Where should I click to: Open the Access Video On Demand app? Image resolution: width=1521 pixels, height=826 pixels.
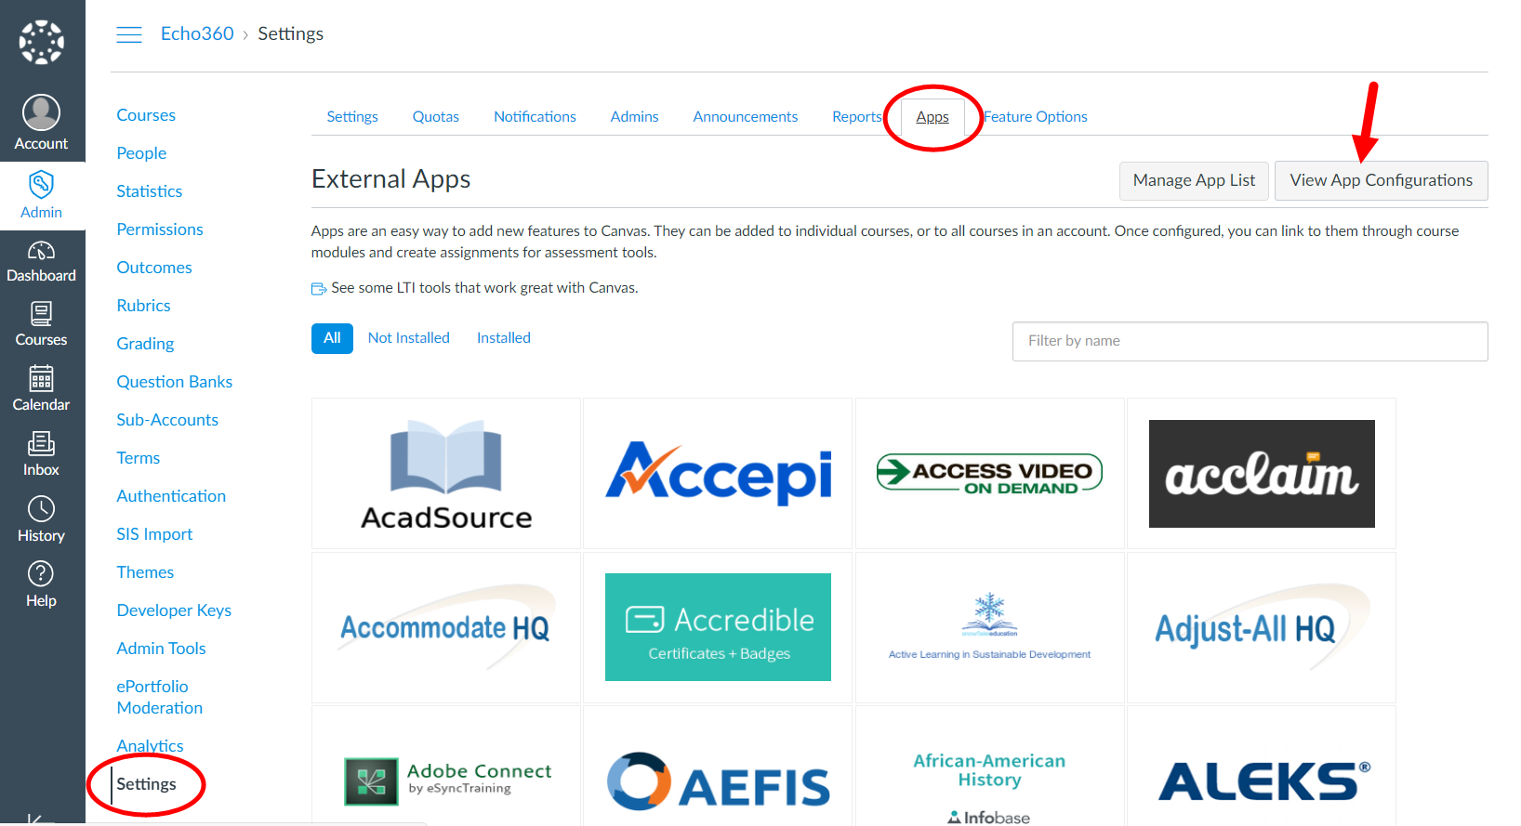click(x=990, y=474)
